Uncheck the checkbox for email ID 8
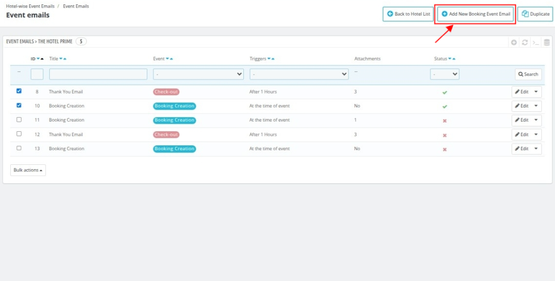555x281 pixels. coord(19,91)
